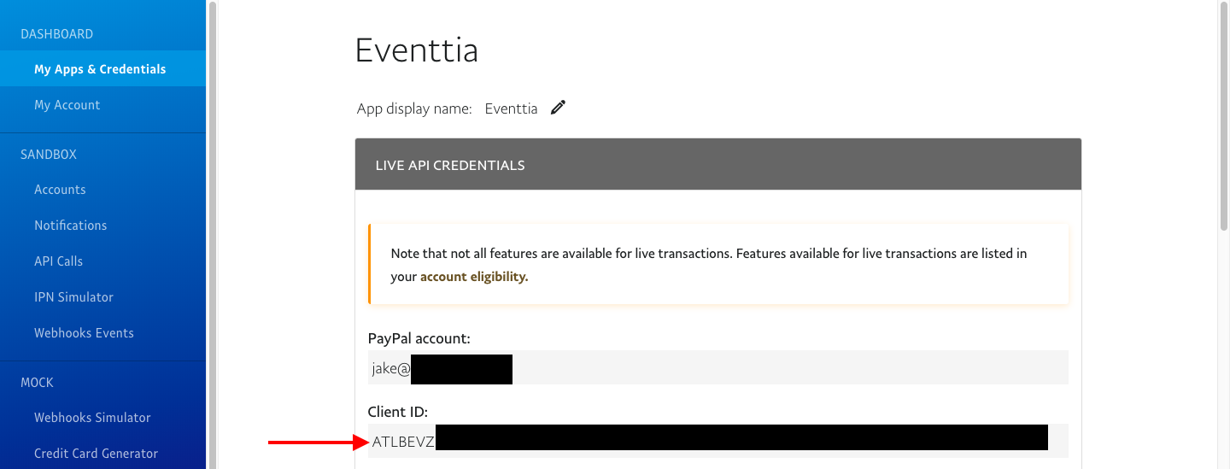Viewport: 1230px width, 469px height.
Task: Click the SANDBOX section heading
Action: [x=49, y=155]
